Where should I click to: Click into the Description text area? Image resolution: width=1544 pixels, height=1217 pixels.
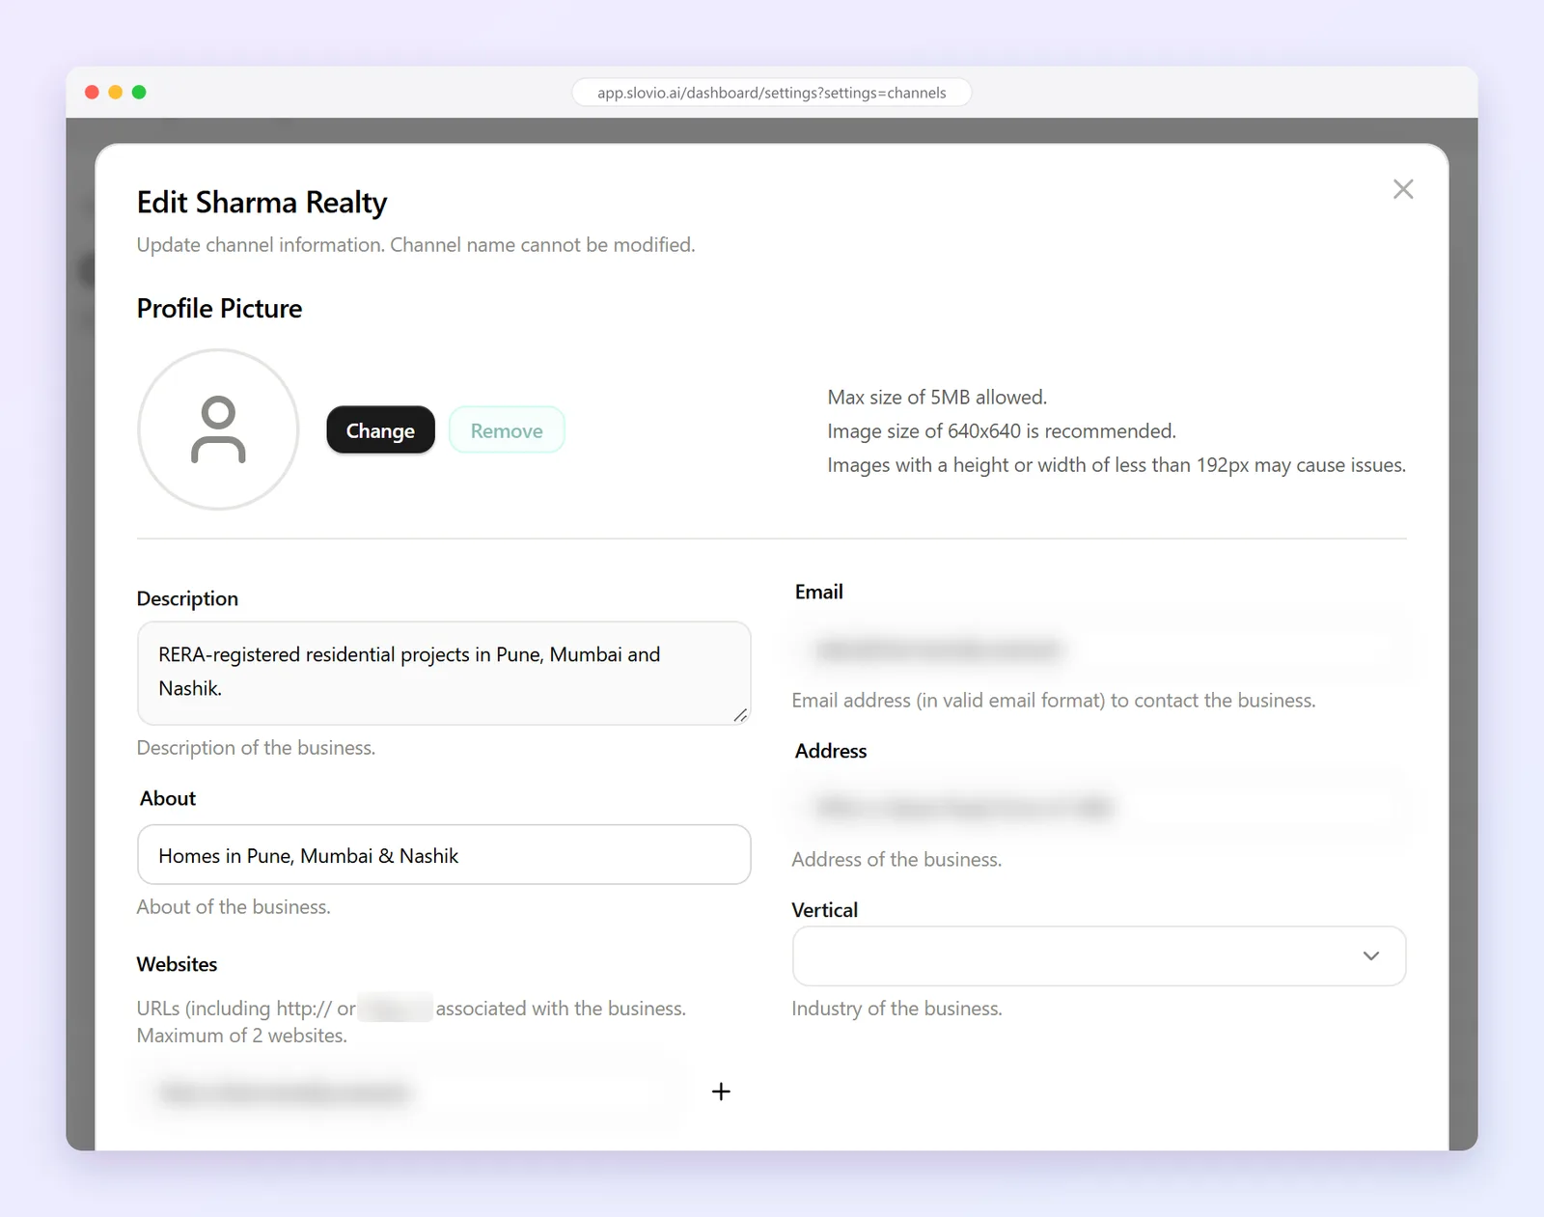pos(444,673)
